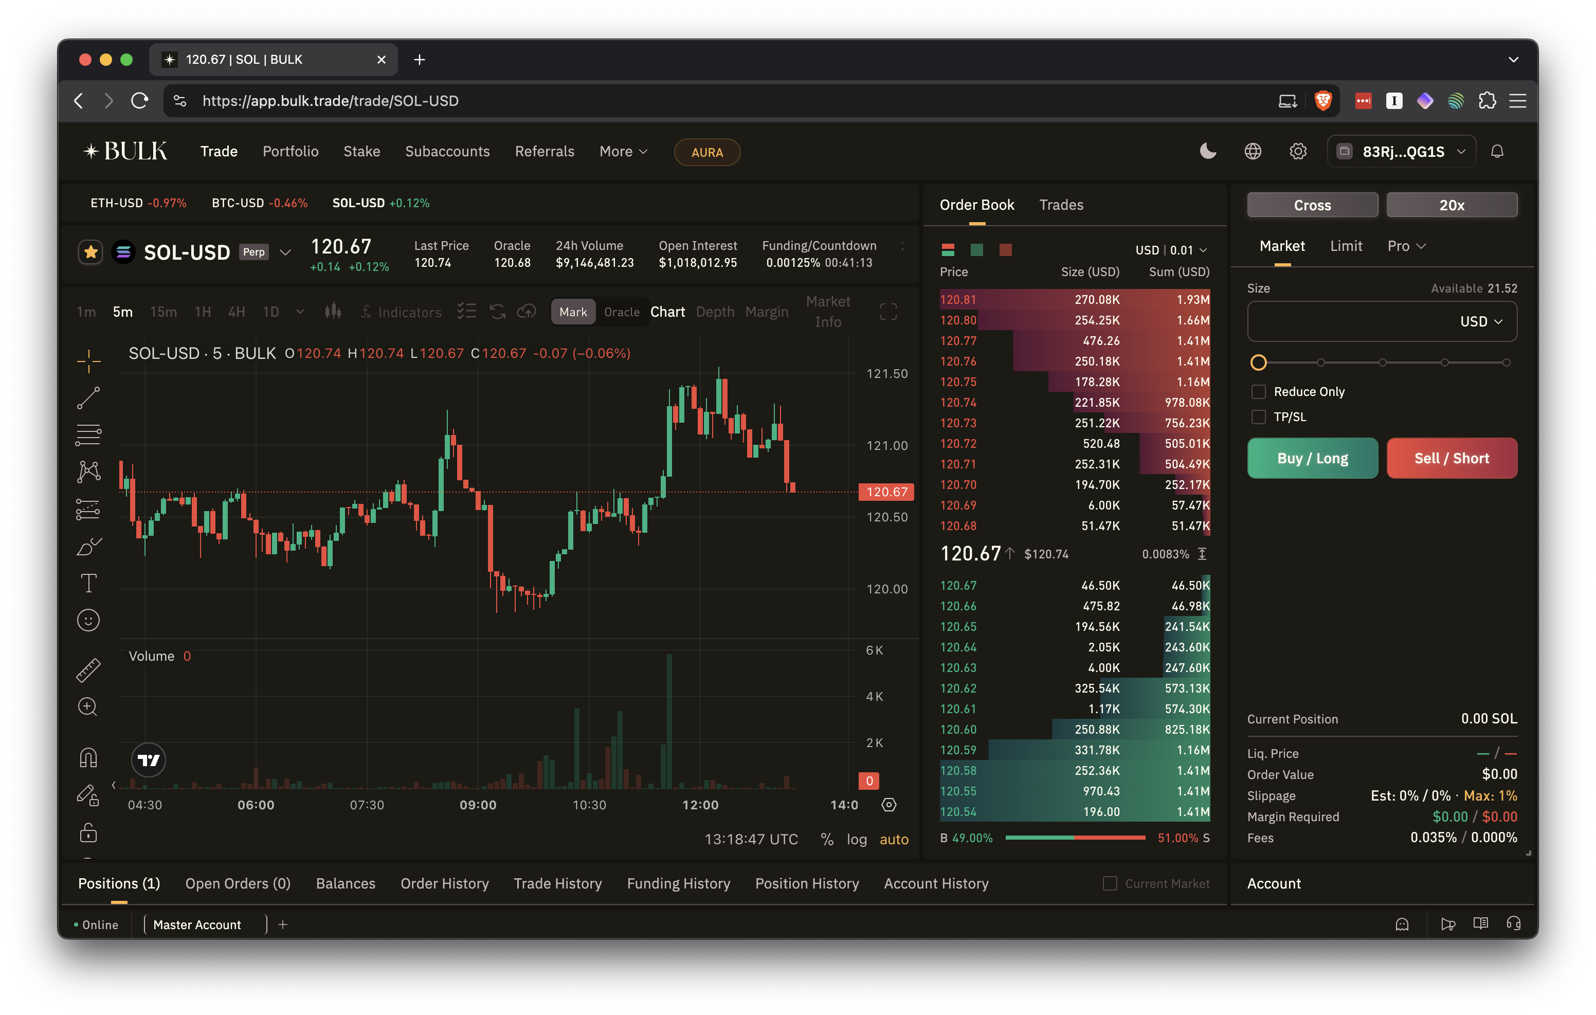Open chart settings gear near time axis
This screenshot has width=1596, height=1015.
889,805
